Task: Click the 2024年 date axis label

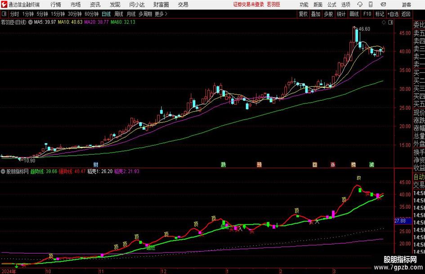Action: pos(9,271)
